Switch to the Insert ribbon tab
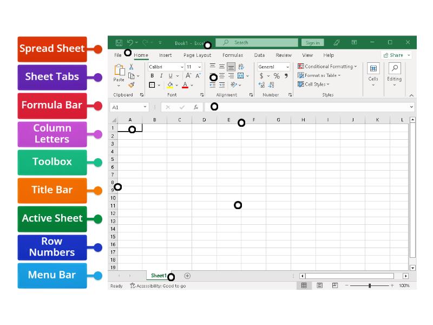This screenshot has width=433, height=325. 165,55
